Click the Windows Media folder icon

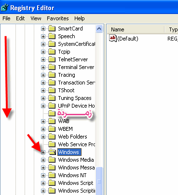click(52, 160)
